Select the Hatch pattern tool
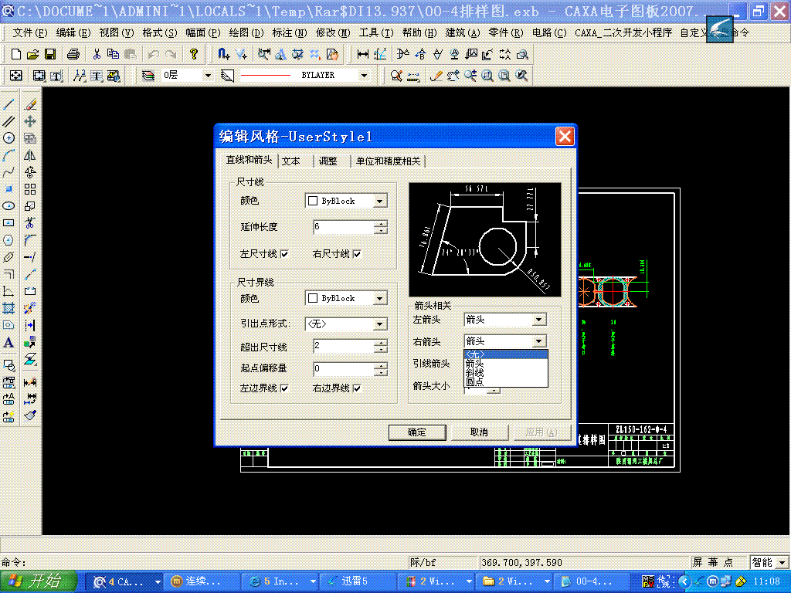The height and width of the screenshot is (593, 791). 8,308
